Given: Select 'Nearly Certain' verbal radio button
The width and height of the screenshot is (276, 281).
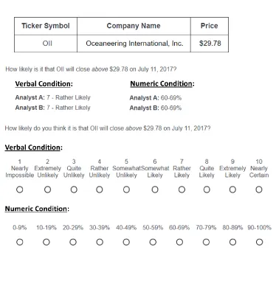Looking at the screenshot, I should coord(259,190).
